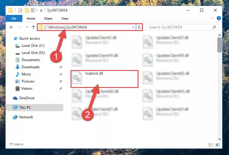
Task: Click the search magnifier icon
Action: pos(214,27)
